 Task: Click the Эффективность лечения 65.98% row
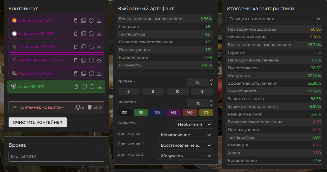pyautogui.click(x=274, y=83)
